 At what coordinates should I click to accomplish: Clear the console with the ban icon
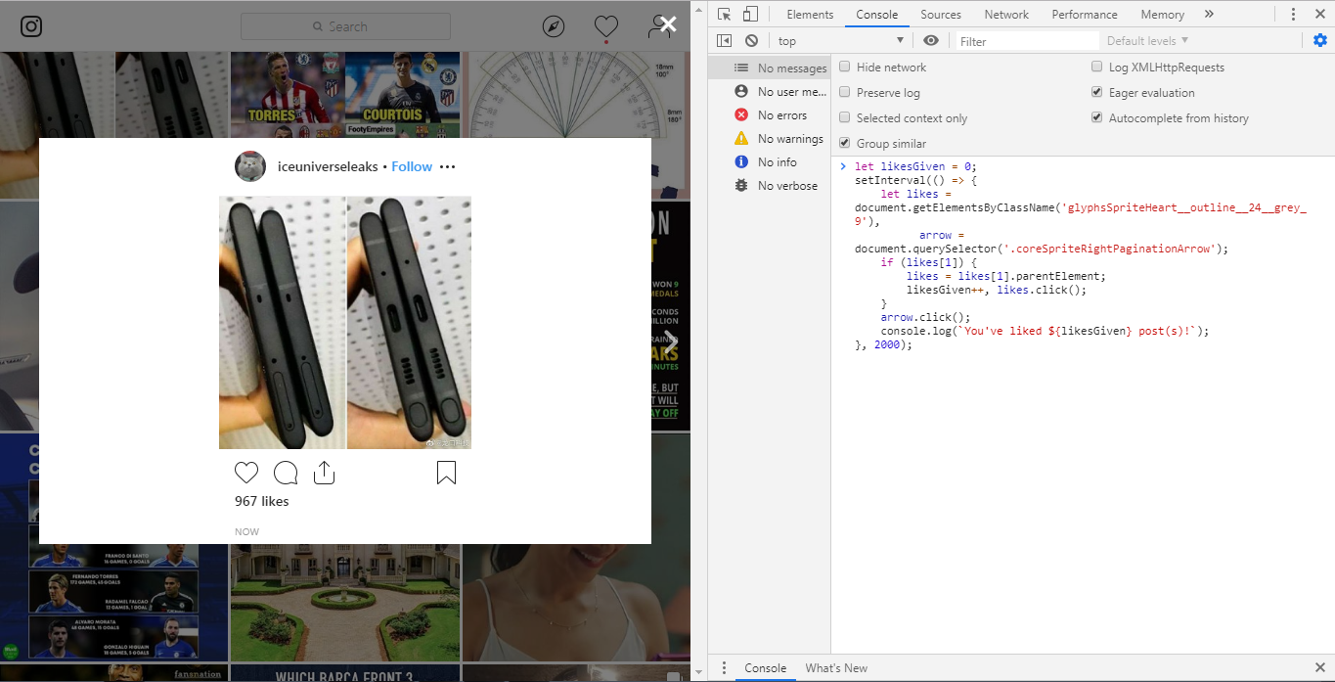[751, 40]
